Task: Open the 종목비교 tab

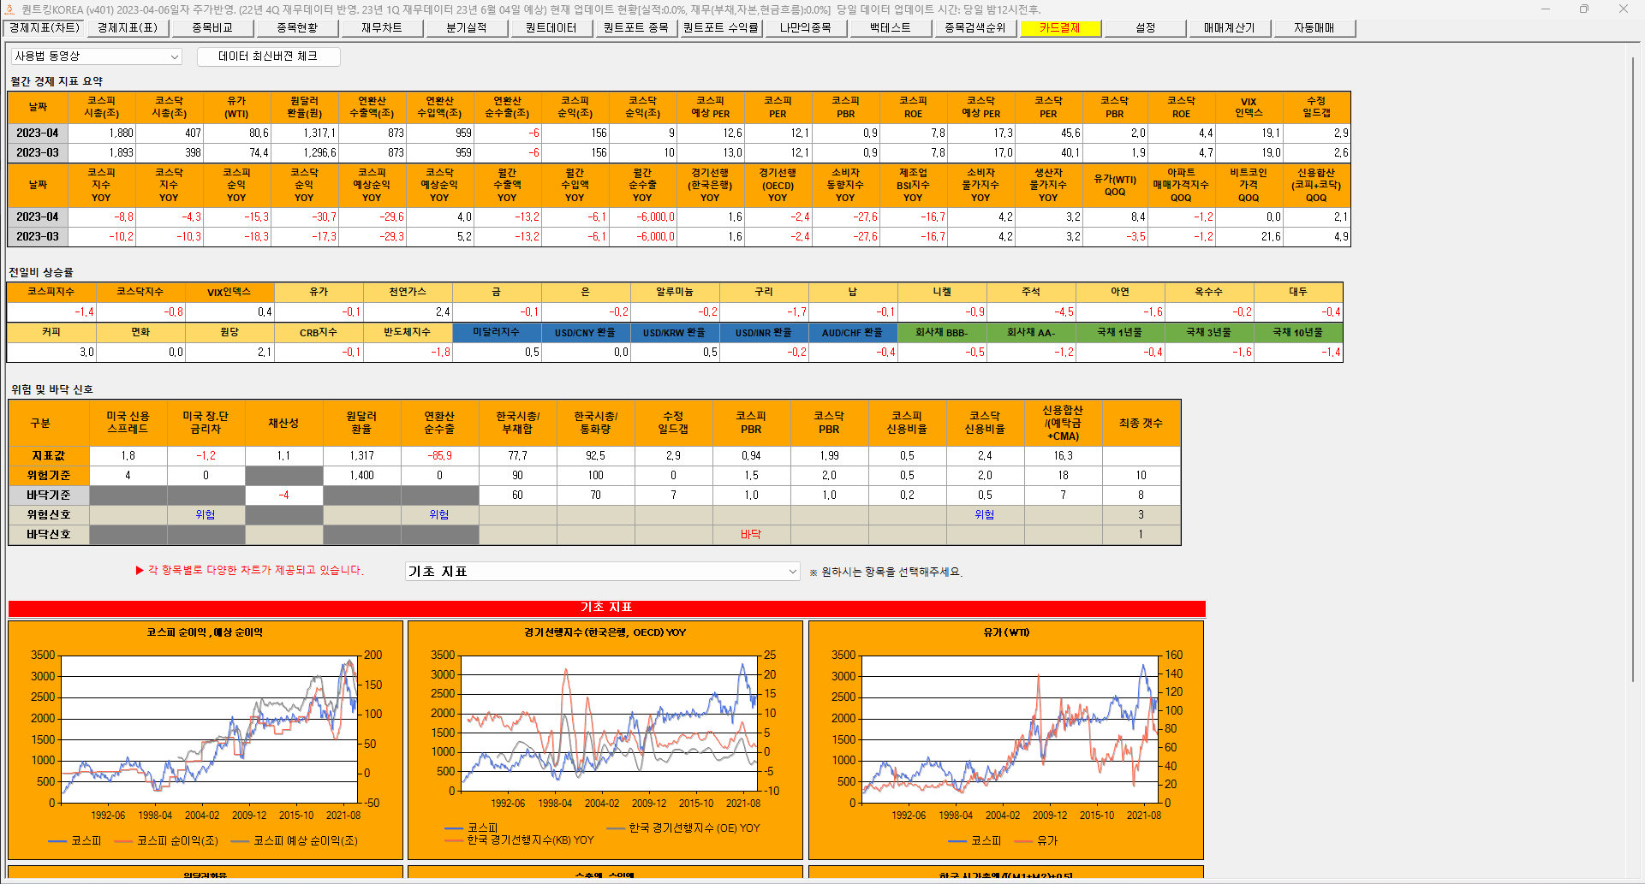Action: pos(212,28)
